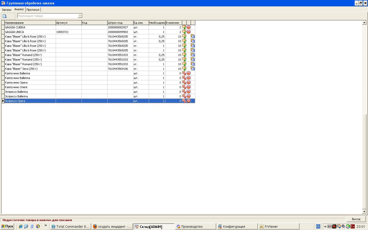Viewport: 368px width, 230px height.
Task: Toggle the EN language indicator in taskbar
Action: [x=318, y=226]
